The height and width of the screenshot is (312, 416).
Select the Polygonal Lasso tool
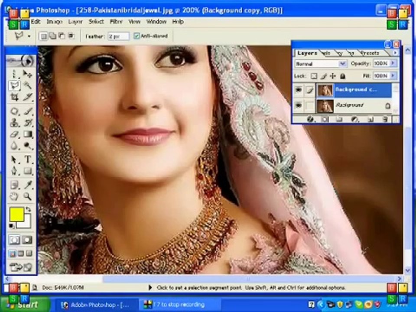point(15,85)
